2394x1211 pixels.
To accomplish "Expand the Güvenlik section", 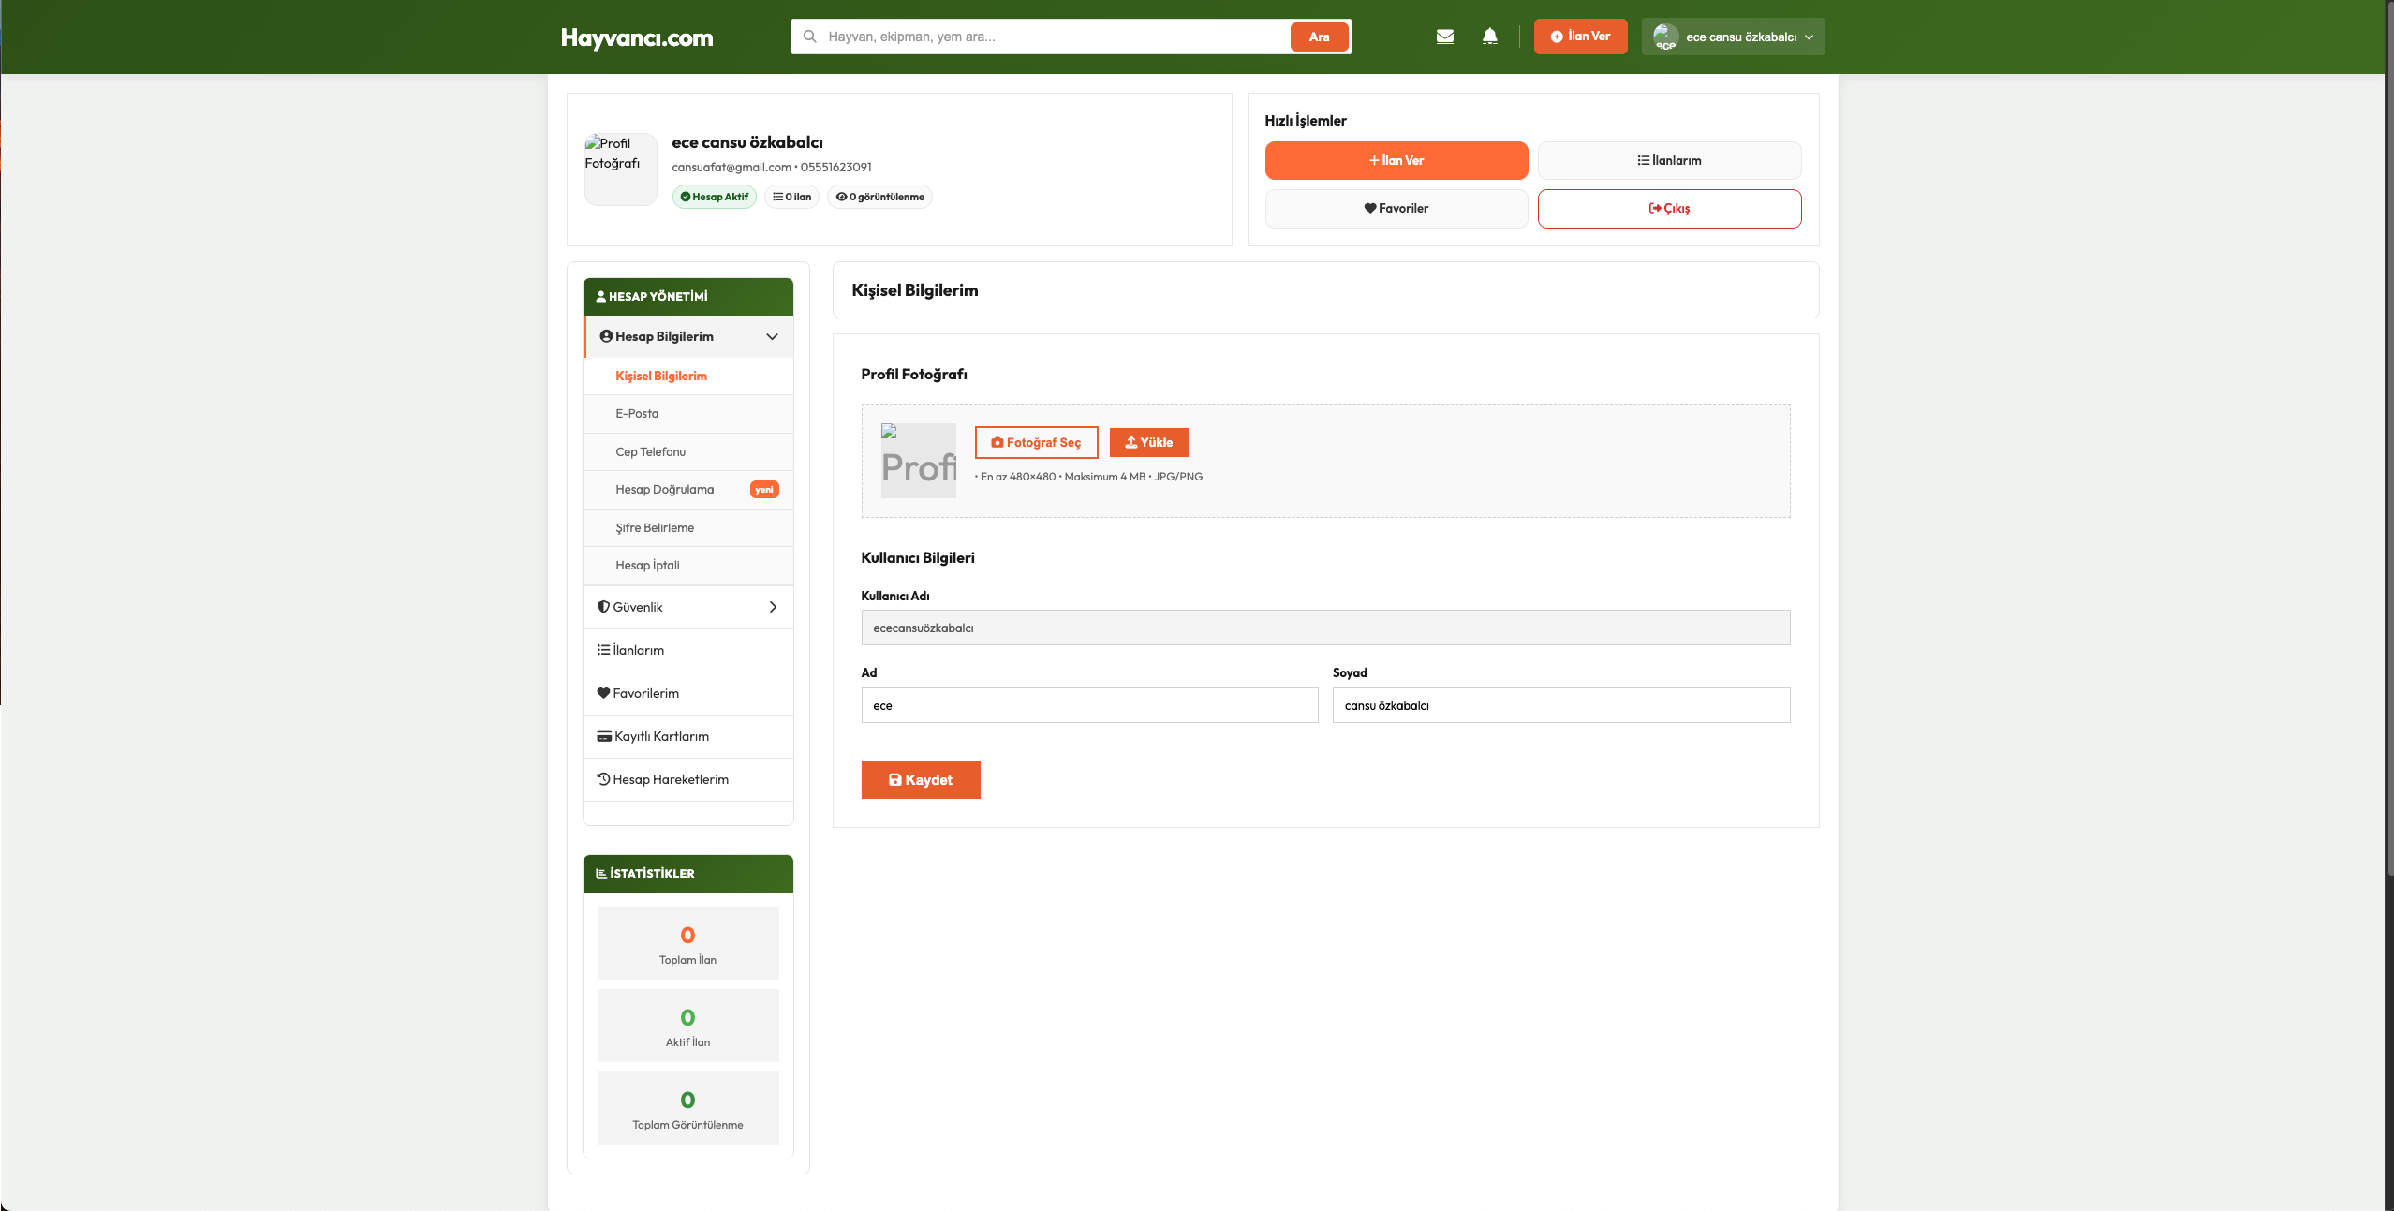I will click(772, 607).
